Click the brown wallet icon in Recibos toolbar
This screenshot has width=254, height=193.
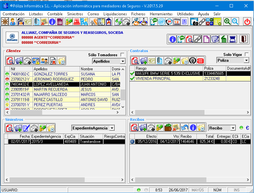pos(168,127)
